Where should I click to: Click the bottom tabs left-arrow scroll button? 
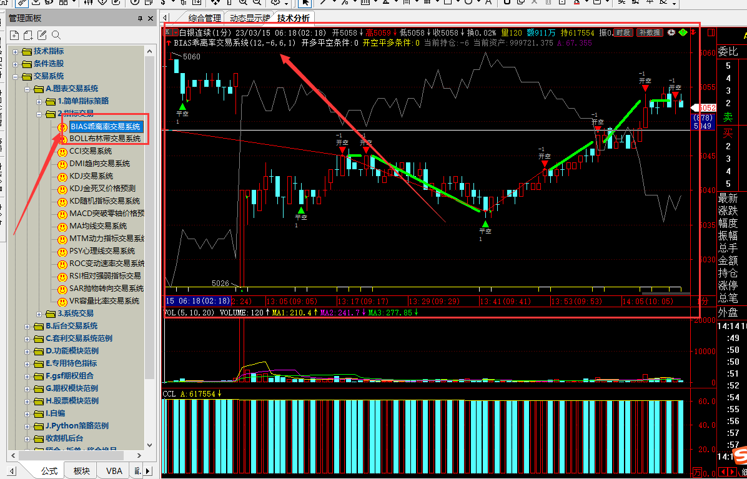click(12, 471)
